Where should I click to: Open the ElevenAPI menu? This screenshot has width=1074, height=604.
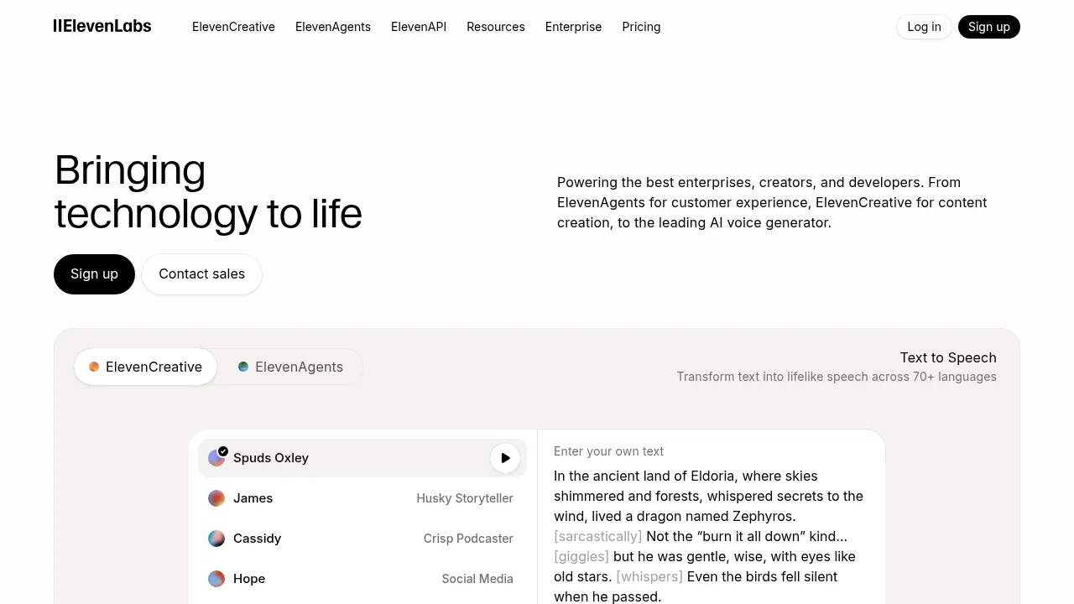click(x=418, y=27)
